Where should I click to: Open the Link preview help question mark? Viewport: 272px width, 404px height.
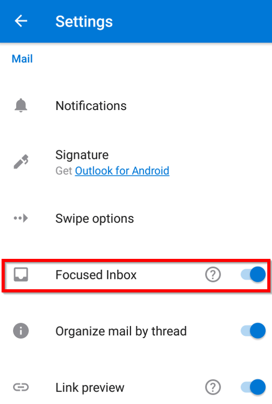(x=213, y=387)
